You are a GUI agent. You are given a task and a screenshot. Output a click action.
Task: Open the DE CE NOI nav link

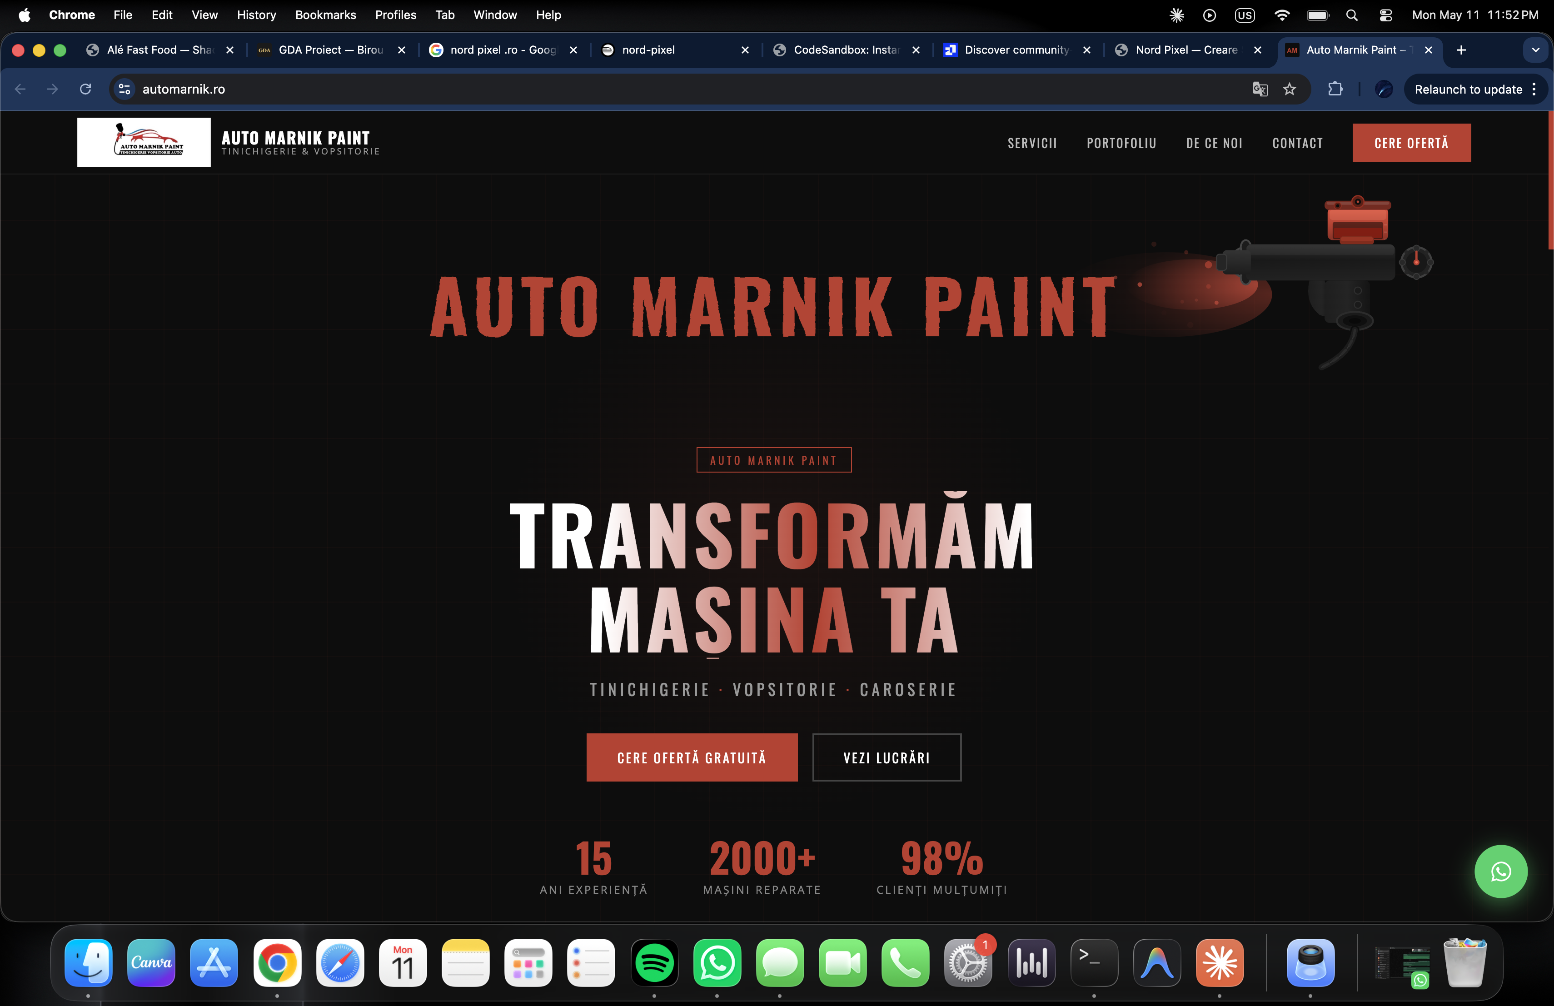tap(1214, 143)
